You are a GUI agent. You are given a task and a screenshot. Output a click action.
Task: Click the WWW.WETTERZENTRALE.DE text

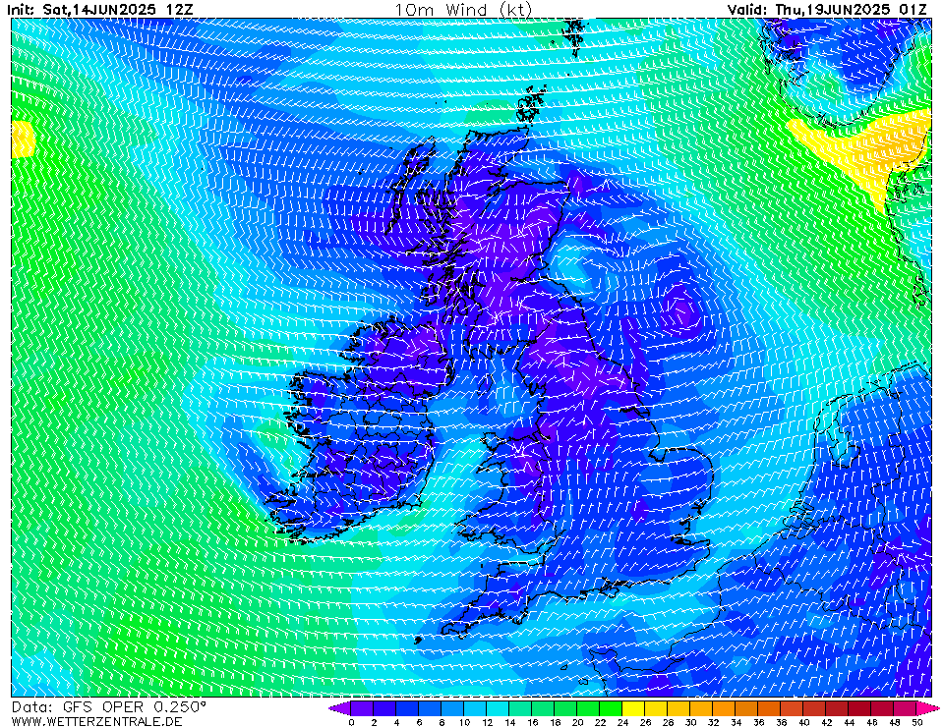coord(96,721)
